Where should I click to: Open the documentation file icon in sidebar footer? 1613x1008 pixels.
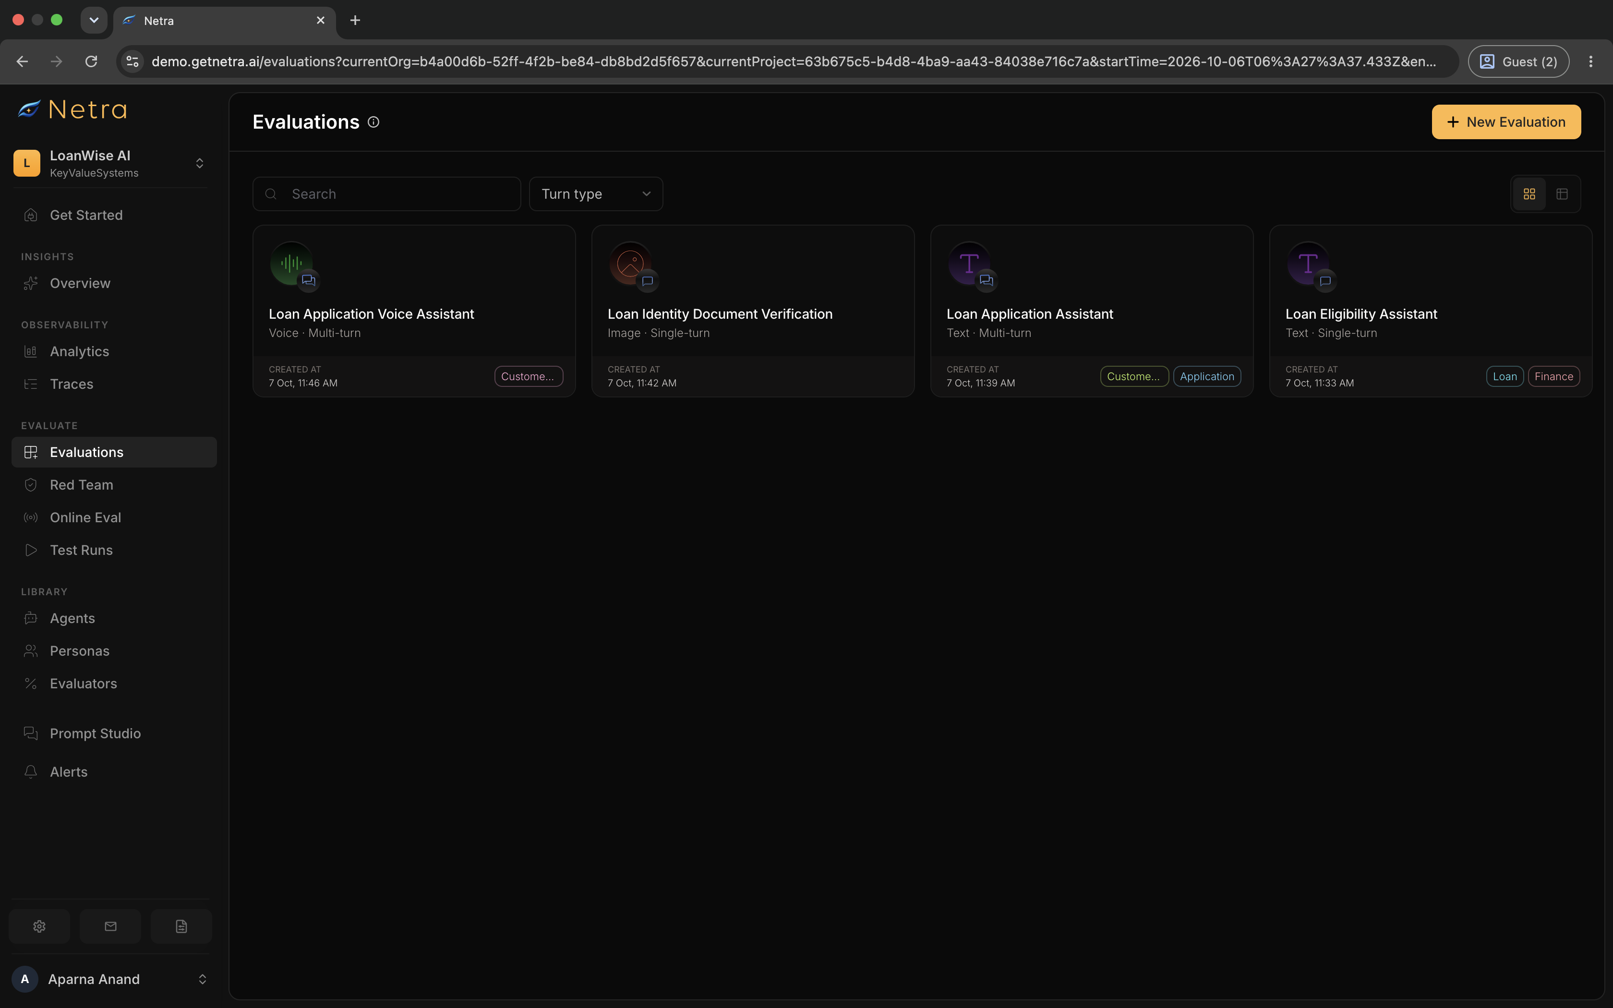point(181,926)
